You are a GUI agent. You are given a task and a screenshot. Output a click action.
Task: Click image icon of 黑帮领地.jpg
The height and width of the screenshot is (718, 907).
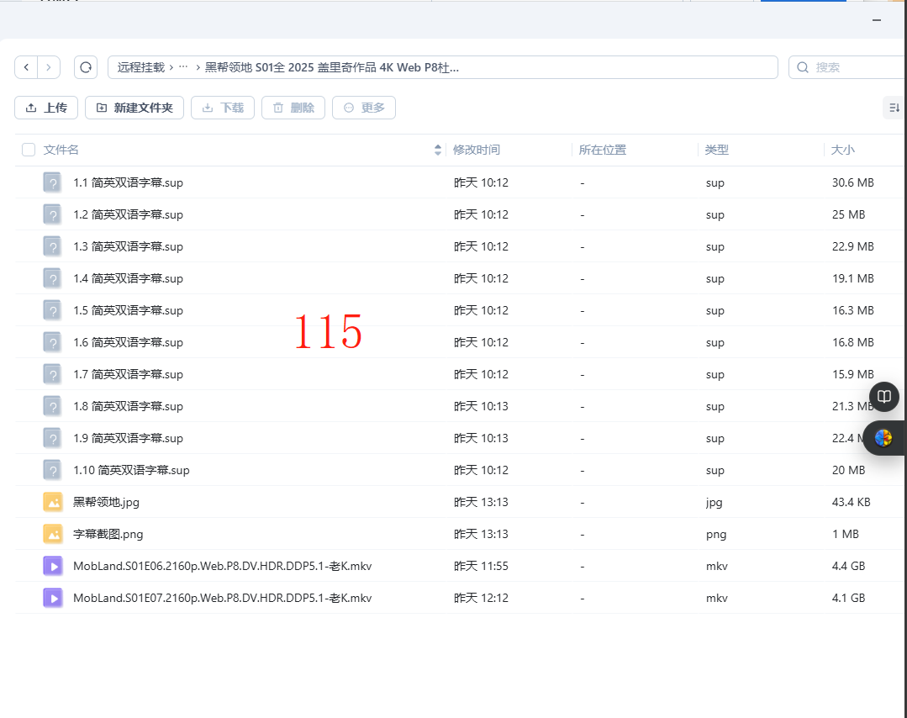click(53, 502)
